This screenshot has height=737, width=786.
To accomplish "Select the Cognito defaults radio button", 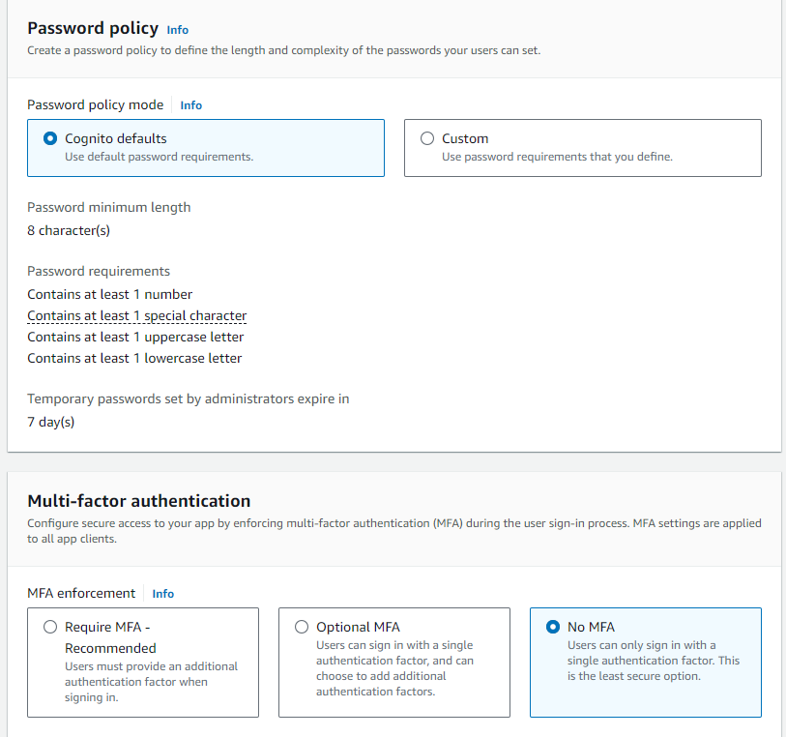I will pos(50,137).
